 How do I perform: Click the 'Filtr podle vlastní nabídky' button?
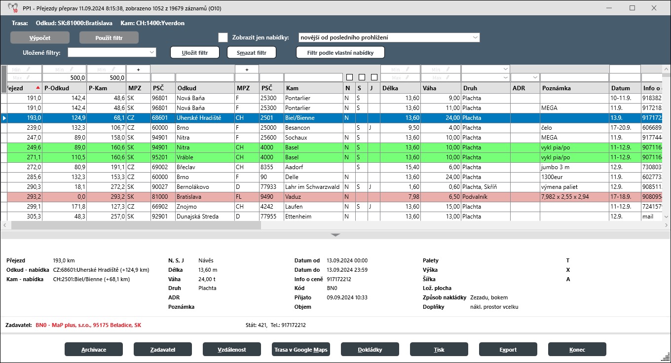pyautogui.click(x=340, y=52)
